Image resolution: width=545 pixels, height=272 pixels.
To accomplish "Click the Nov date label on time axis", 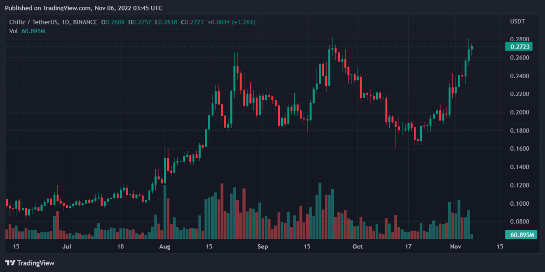I will click(x=456, y=247).
